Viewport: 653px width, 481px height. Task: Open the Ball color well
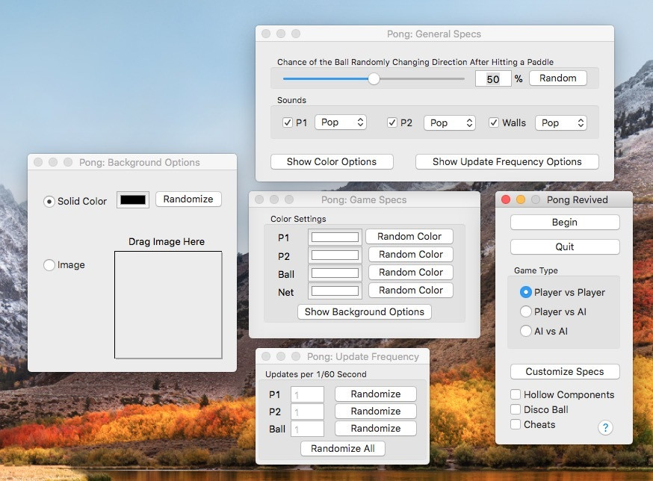(x=335, y=273)
